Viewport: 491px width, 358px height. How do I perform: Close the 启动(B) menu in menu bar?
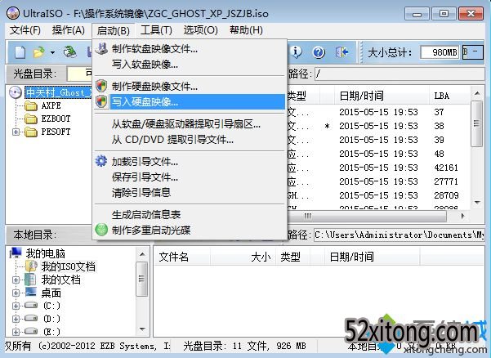113,31
